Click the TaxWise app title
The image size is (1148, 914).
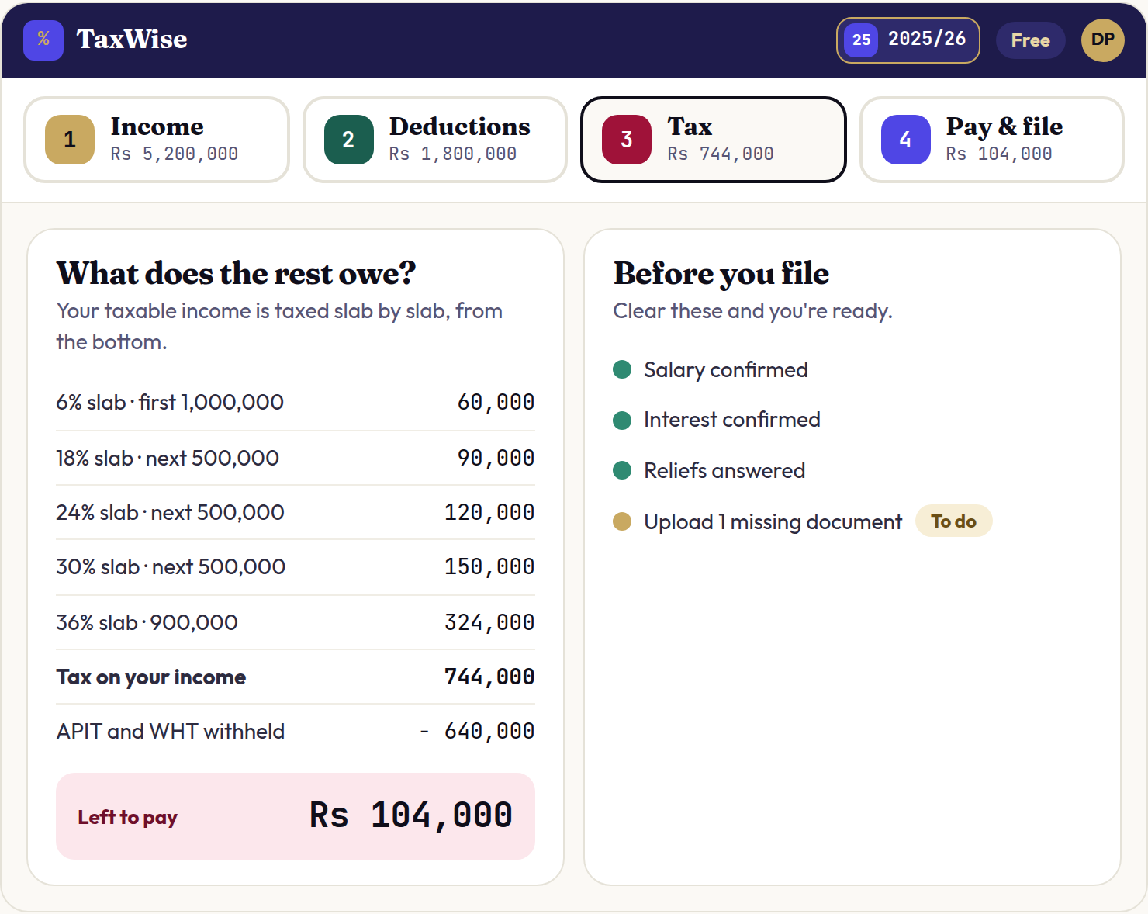click(x=132, y=40)
